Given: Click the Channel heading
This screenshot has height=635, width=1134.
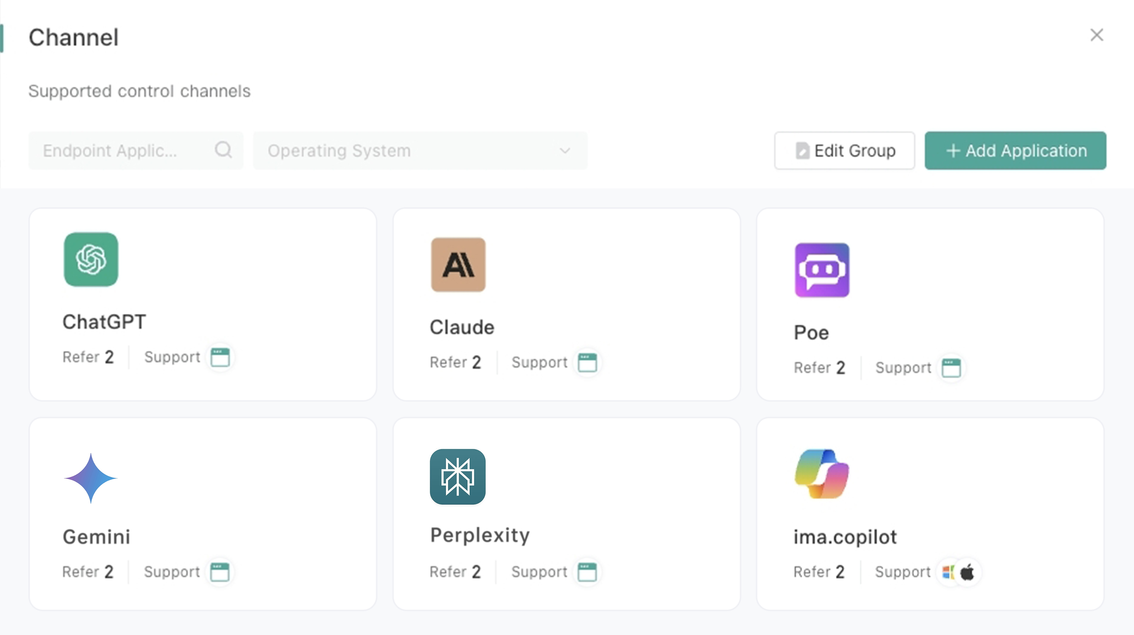Looking at the screenshot, I should pos(73,37).
